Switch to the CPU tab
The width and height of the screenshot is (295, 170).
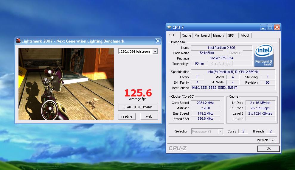[173, 35]
